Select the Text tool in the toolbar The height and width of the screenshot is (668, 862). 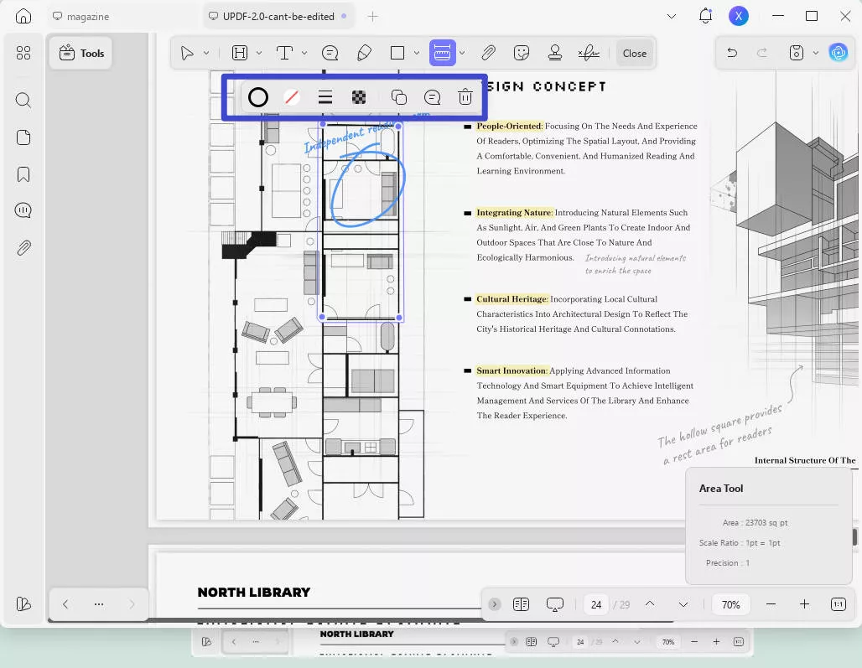pyautogui.click(x=285, y=52)
